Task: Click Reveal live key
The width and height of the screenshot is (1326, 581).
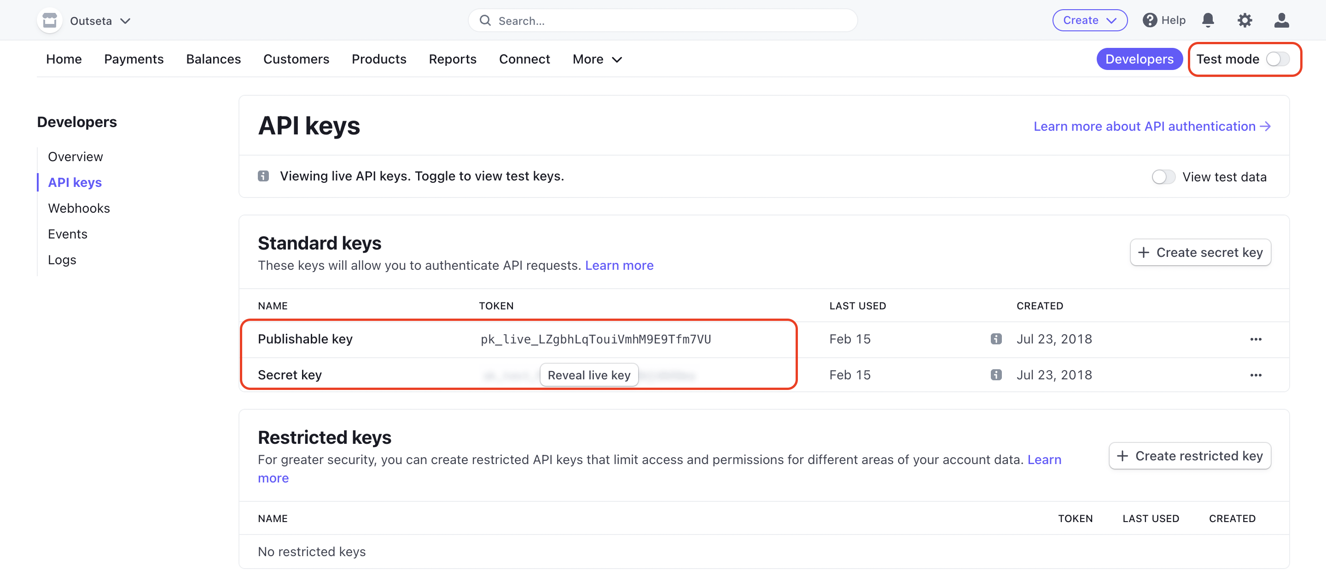Action: tap(589, 375)
